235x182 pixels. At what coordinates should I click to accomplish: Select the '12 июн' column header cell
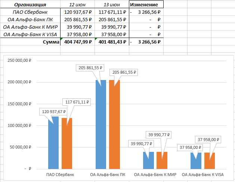[x=77, y=4]
